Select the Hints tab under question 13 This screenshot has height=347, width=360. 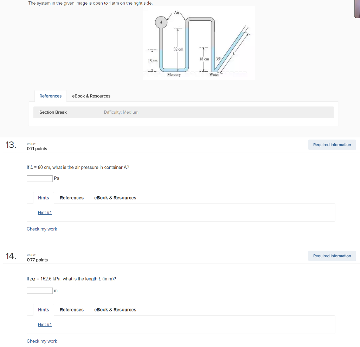tap(44, 198)
